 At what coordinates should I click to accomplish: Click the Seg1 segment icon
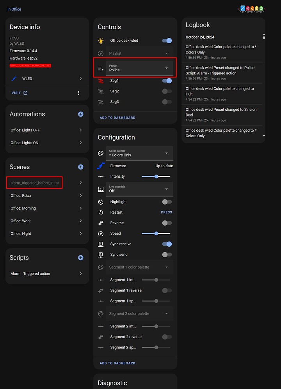click(x=101, y=81)
